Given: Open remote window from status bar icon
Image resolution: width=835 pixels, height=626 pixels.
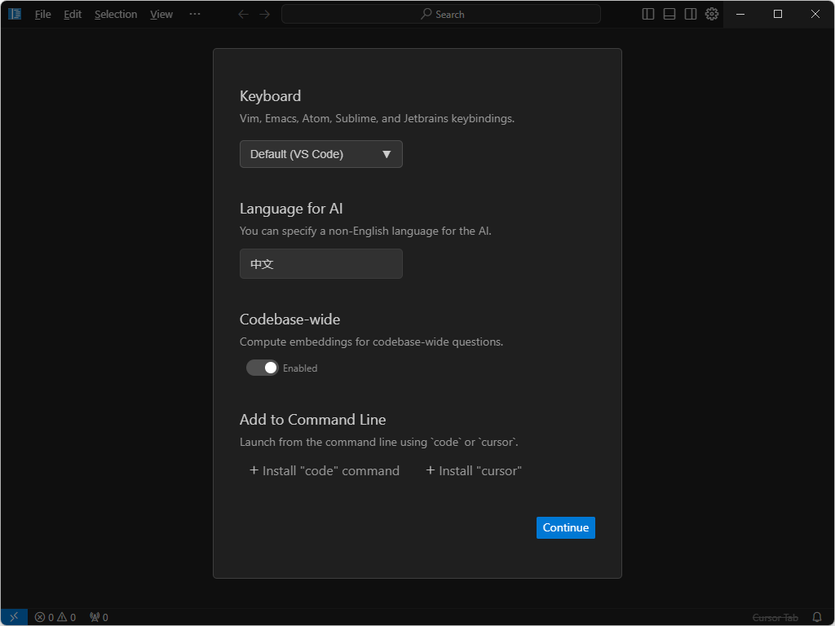Looking at the screenshot, I should click(x=15, y=617).
